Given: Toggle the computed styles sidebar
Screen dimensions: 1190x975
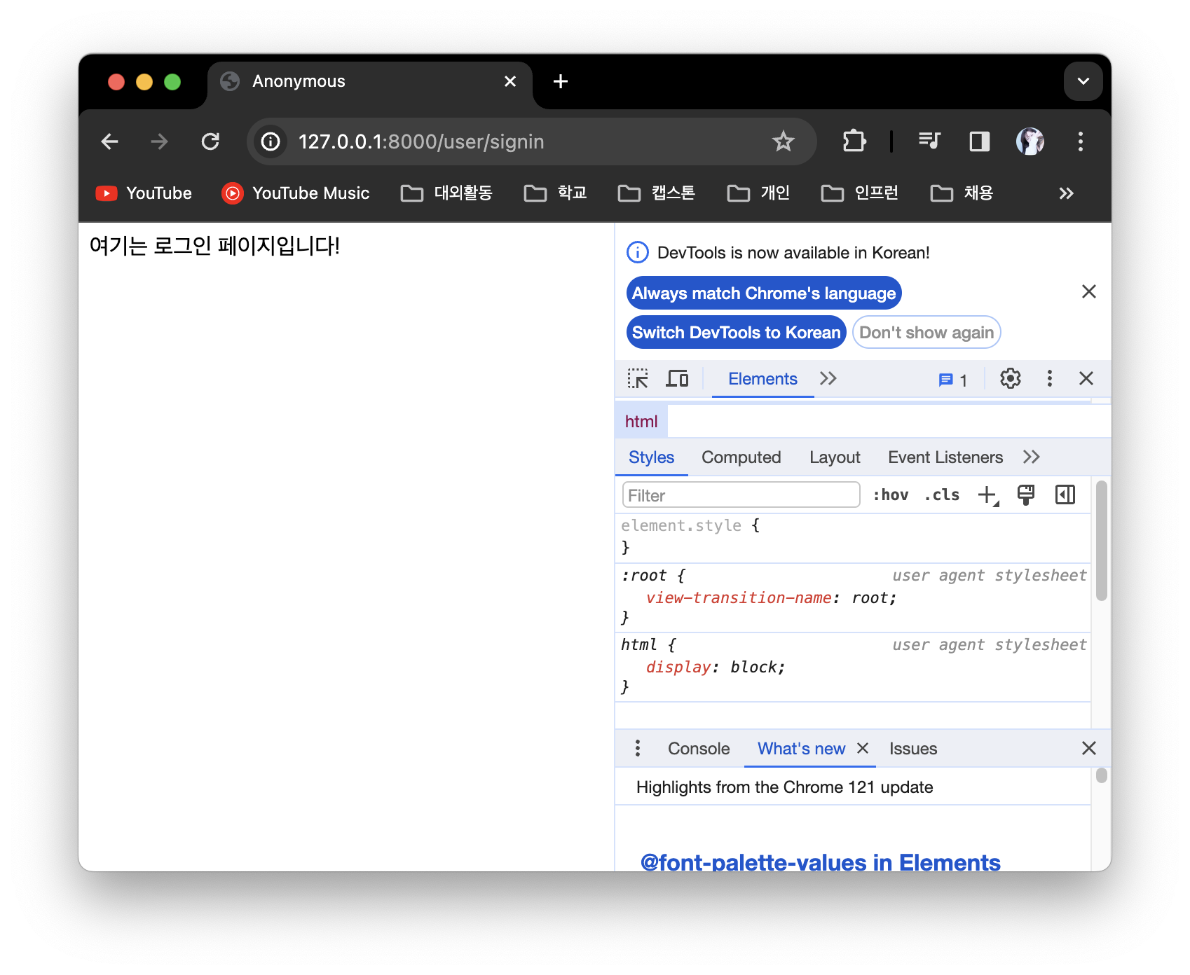Looking at the screenshot, I should (1065, 495).
